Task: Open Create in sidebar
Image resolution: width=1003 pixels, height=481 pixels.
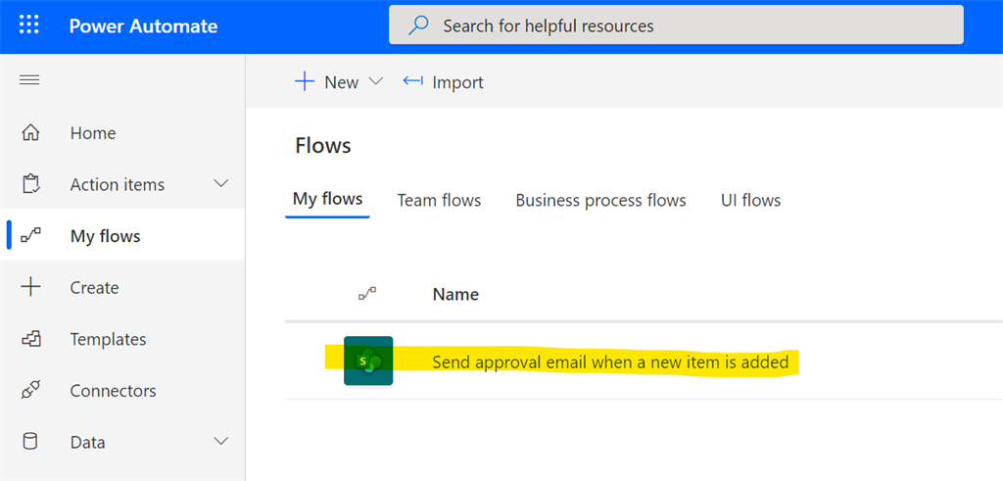Action: click(95, 287)
